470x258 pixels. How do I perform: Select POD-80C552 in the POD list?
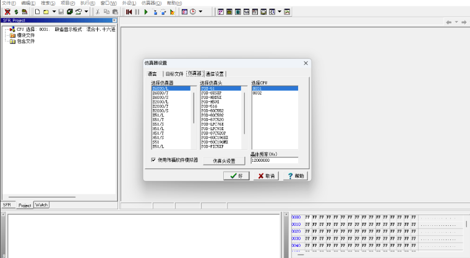[x=221, y=110]
